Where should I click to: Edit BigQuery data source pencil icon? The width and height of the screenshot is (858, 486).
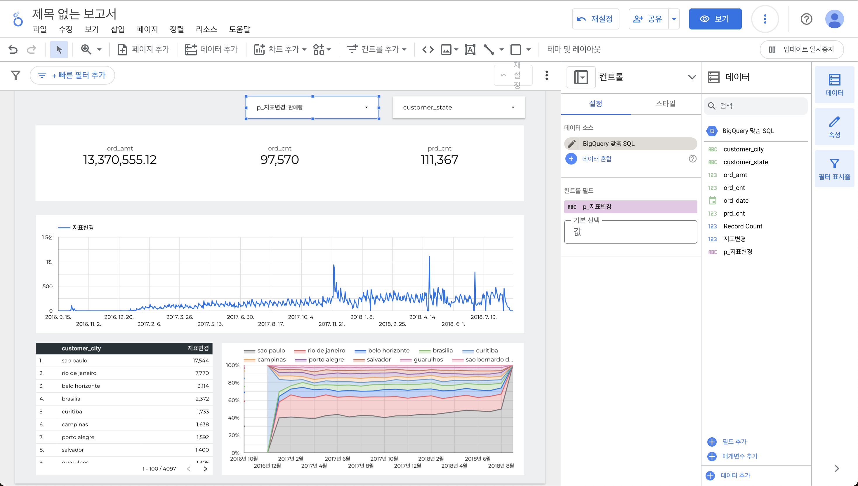[x=572, y=144]
